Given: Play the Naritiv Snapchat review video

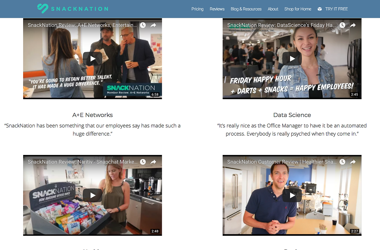Looking at the screenshot, I should (x=93, y=195).
